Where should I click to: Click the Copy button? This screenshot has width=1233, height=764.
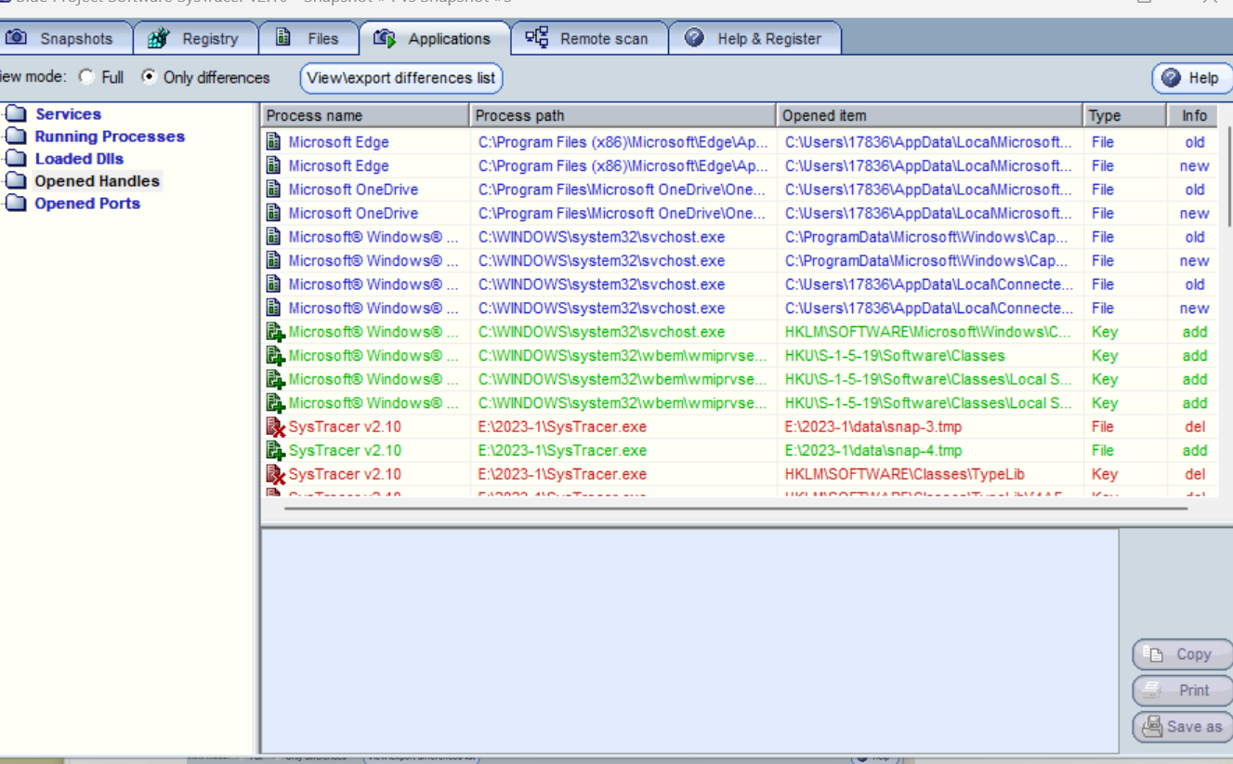pyautogui.click(x=1182, y=654)
